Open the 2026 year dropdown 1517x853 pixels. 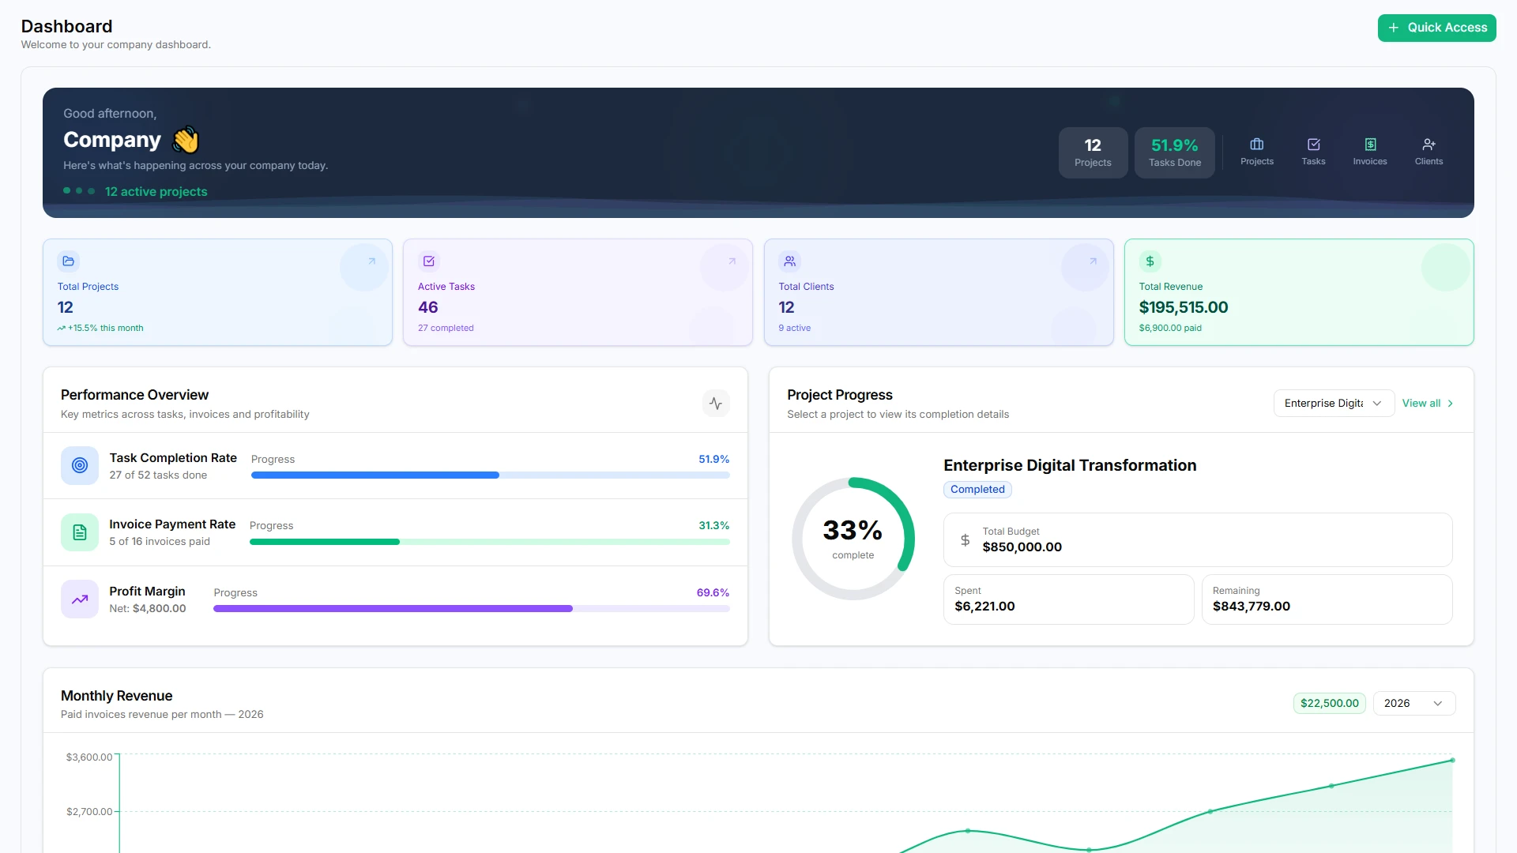point(1413,704)
